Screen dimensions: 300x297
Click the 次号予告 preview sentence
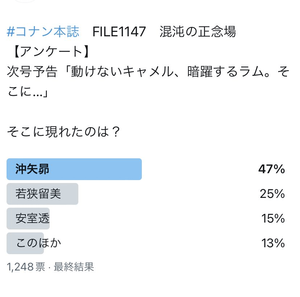(148, 81)
